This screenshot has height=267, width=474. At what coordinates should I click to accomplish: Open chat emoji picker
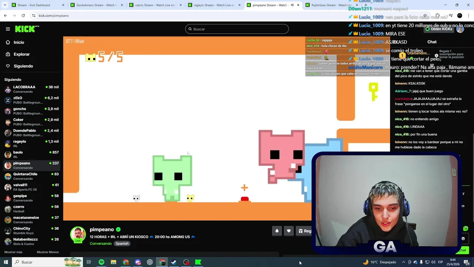tap(463, 238)
